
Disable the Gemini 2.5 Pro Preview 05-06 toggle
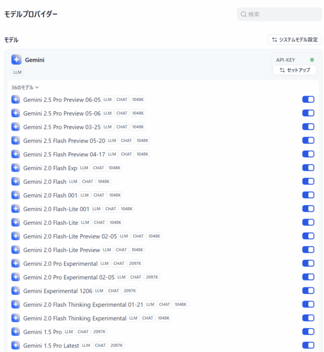pyautogui.click(x=308, y=113)
